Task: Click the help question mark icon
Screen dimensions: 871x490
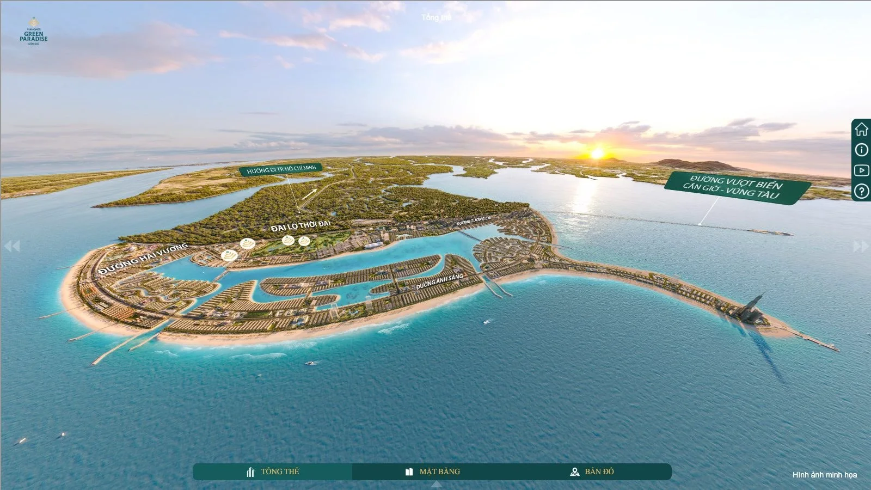Action: click(x=861, y=191)
